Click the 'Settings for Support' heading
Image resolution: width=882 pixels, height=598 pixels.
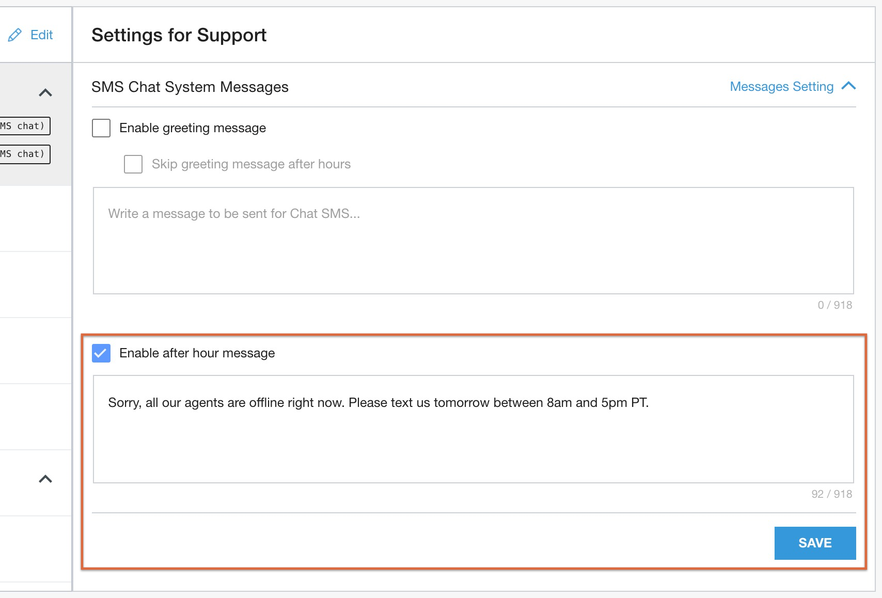179,35
